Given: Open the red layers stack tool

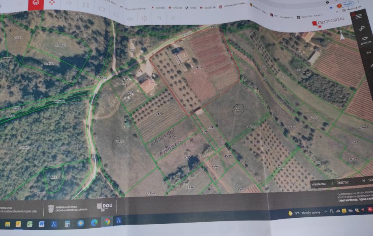Looking at the screenshot, I should (x=36, y=3).
